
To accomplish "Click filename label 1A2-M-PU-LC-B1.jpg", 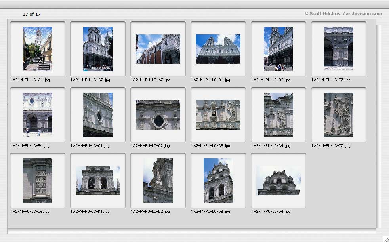I will coord(211,80).
